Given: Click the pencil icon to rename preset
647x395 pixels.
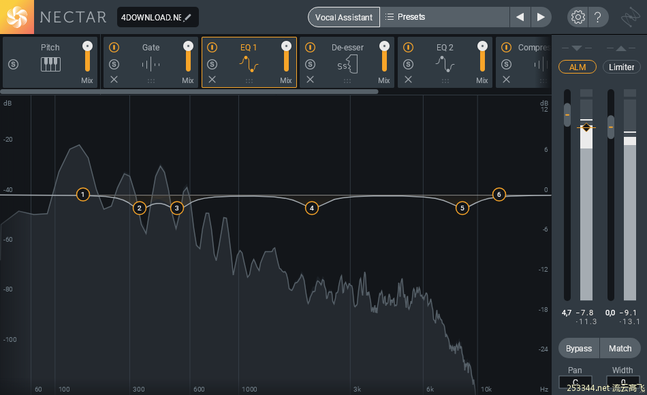Looking at the screenshot, I should click(x=187, y=17).
